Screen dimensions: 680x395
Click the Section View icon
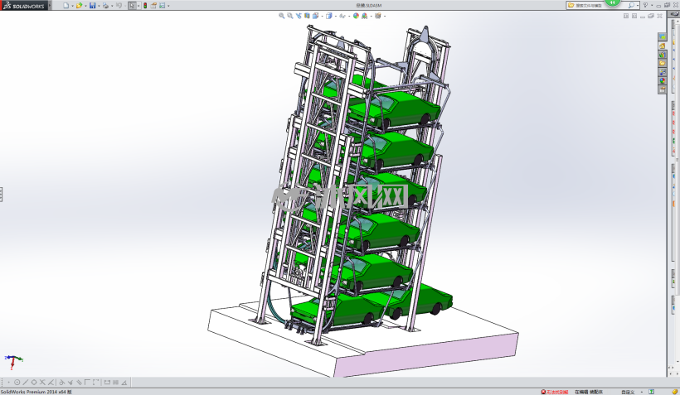click(x=307, y=16)
